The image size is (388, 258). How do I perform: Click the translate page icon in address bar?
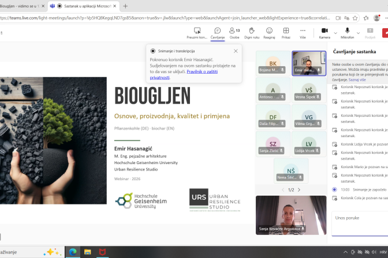tap(346, 18)
